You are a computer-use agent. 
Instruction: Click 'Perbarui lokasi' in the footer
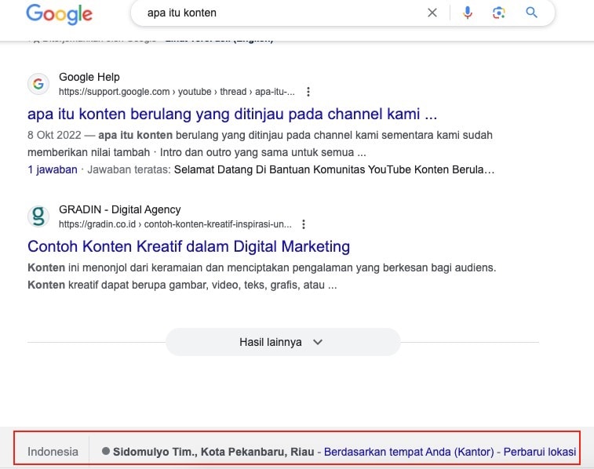[539, 452]
